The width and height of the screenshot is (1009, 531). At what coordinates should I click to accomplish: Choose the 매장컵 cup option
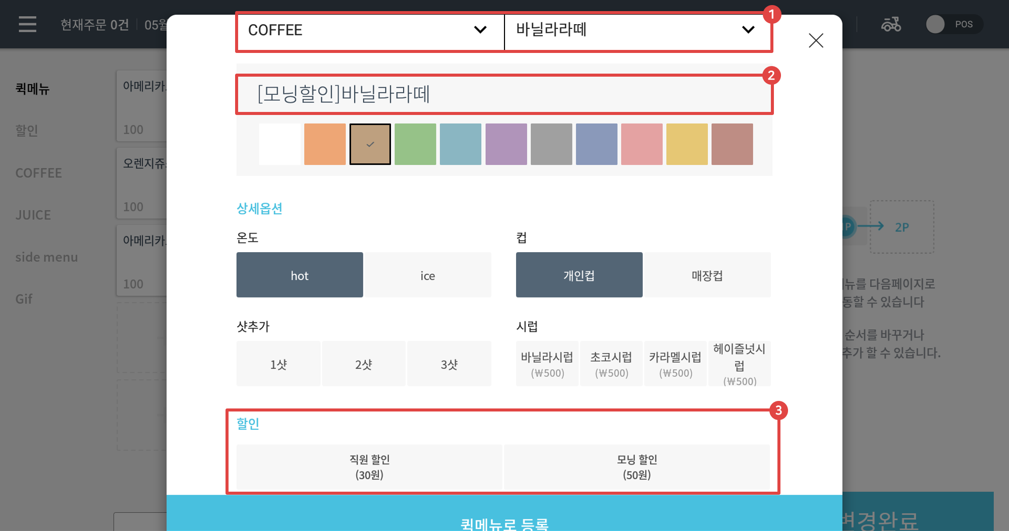click(x=707, y=275)
